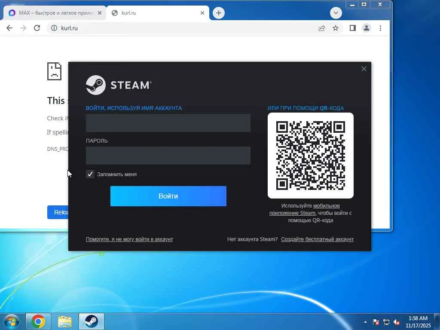Open Windows Start menu
This screenshot has width=440, height=330.
pos(12,321)
